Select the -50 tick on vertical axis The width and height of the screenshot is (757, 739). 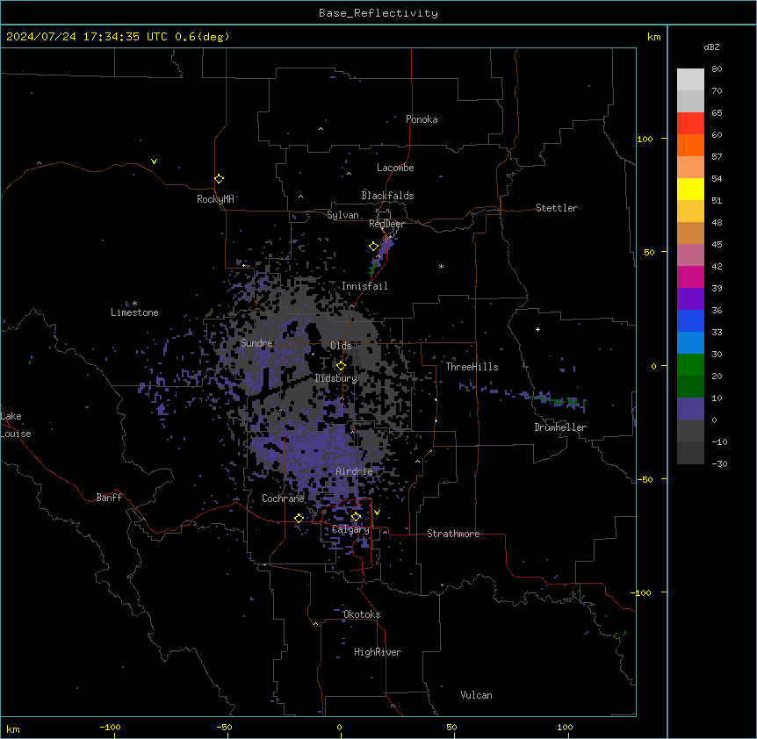[x=645, y=479]
